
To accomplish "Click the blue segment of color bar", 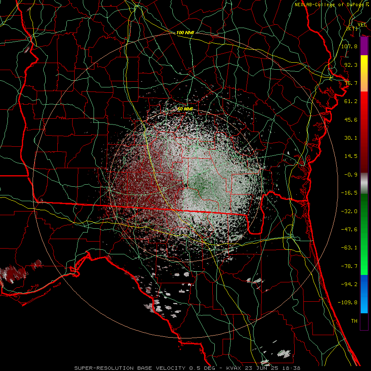I will click(364, 294).
